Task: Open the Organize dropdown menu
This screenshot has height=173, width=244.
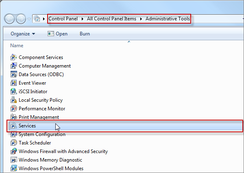Action: coord(23,34)
